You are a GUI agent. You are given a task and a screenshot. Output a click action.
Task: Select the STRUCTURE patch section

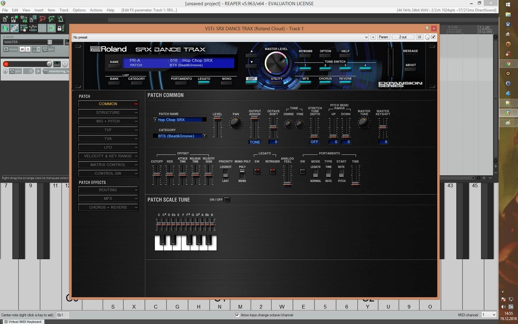[108, 113]
